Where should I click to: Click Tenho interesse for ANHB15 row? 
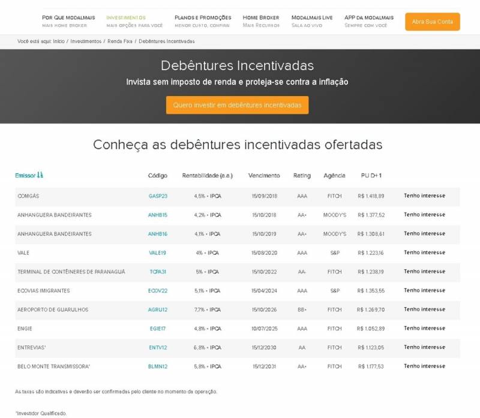click(424, 215)
